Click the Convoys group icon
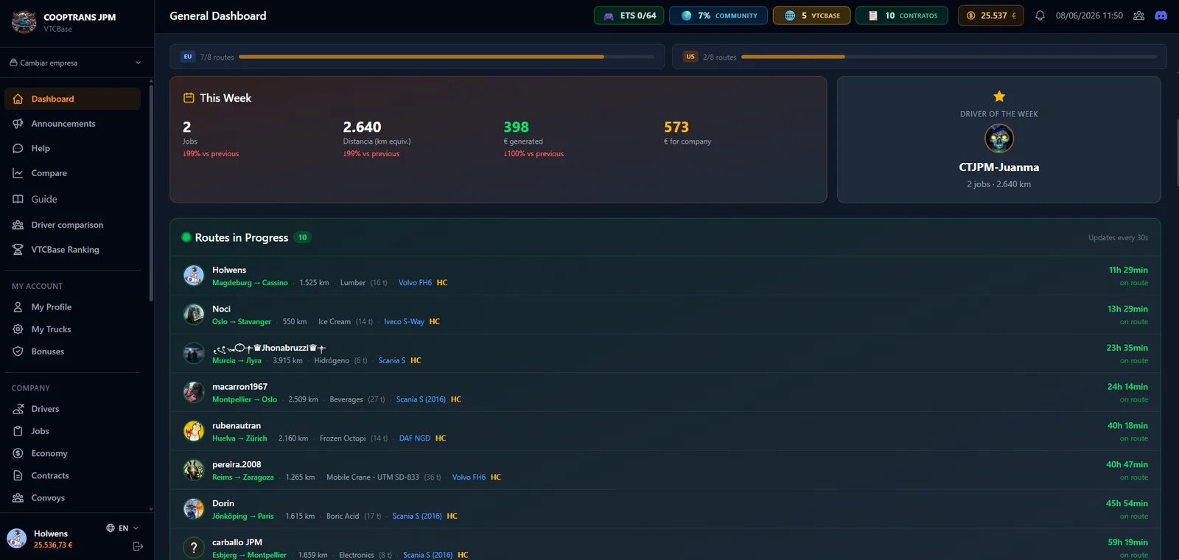1179x560 pixels. [18, 498]
